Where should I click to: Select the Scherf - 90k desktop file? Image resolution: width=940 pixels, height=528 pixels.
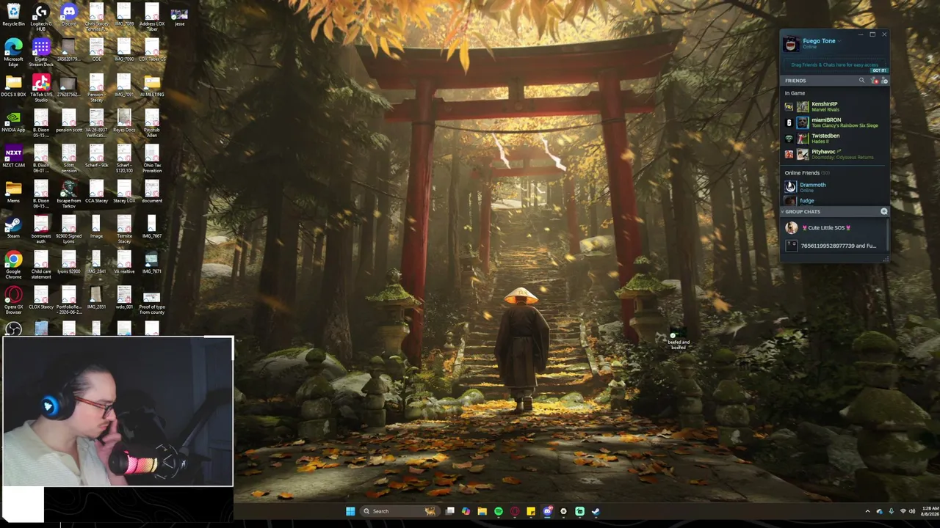click(x=97, y=156)
